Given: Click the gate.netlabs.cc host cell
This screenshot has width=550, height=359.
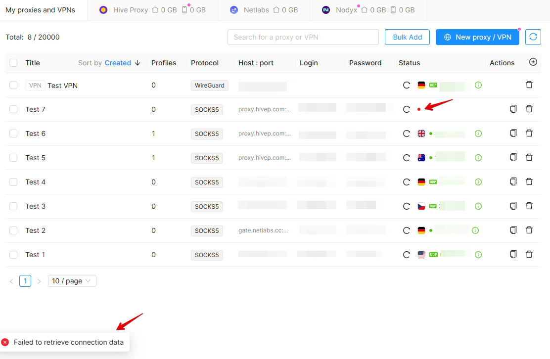Looking at the screenshot, I should (263, 230).
